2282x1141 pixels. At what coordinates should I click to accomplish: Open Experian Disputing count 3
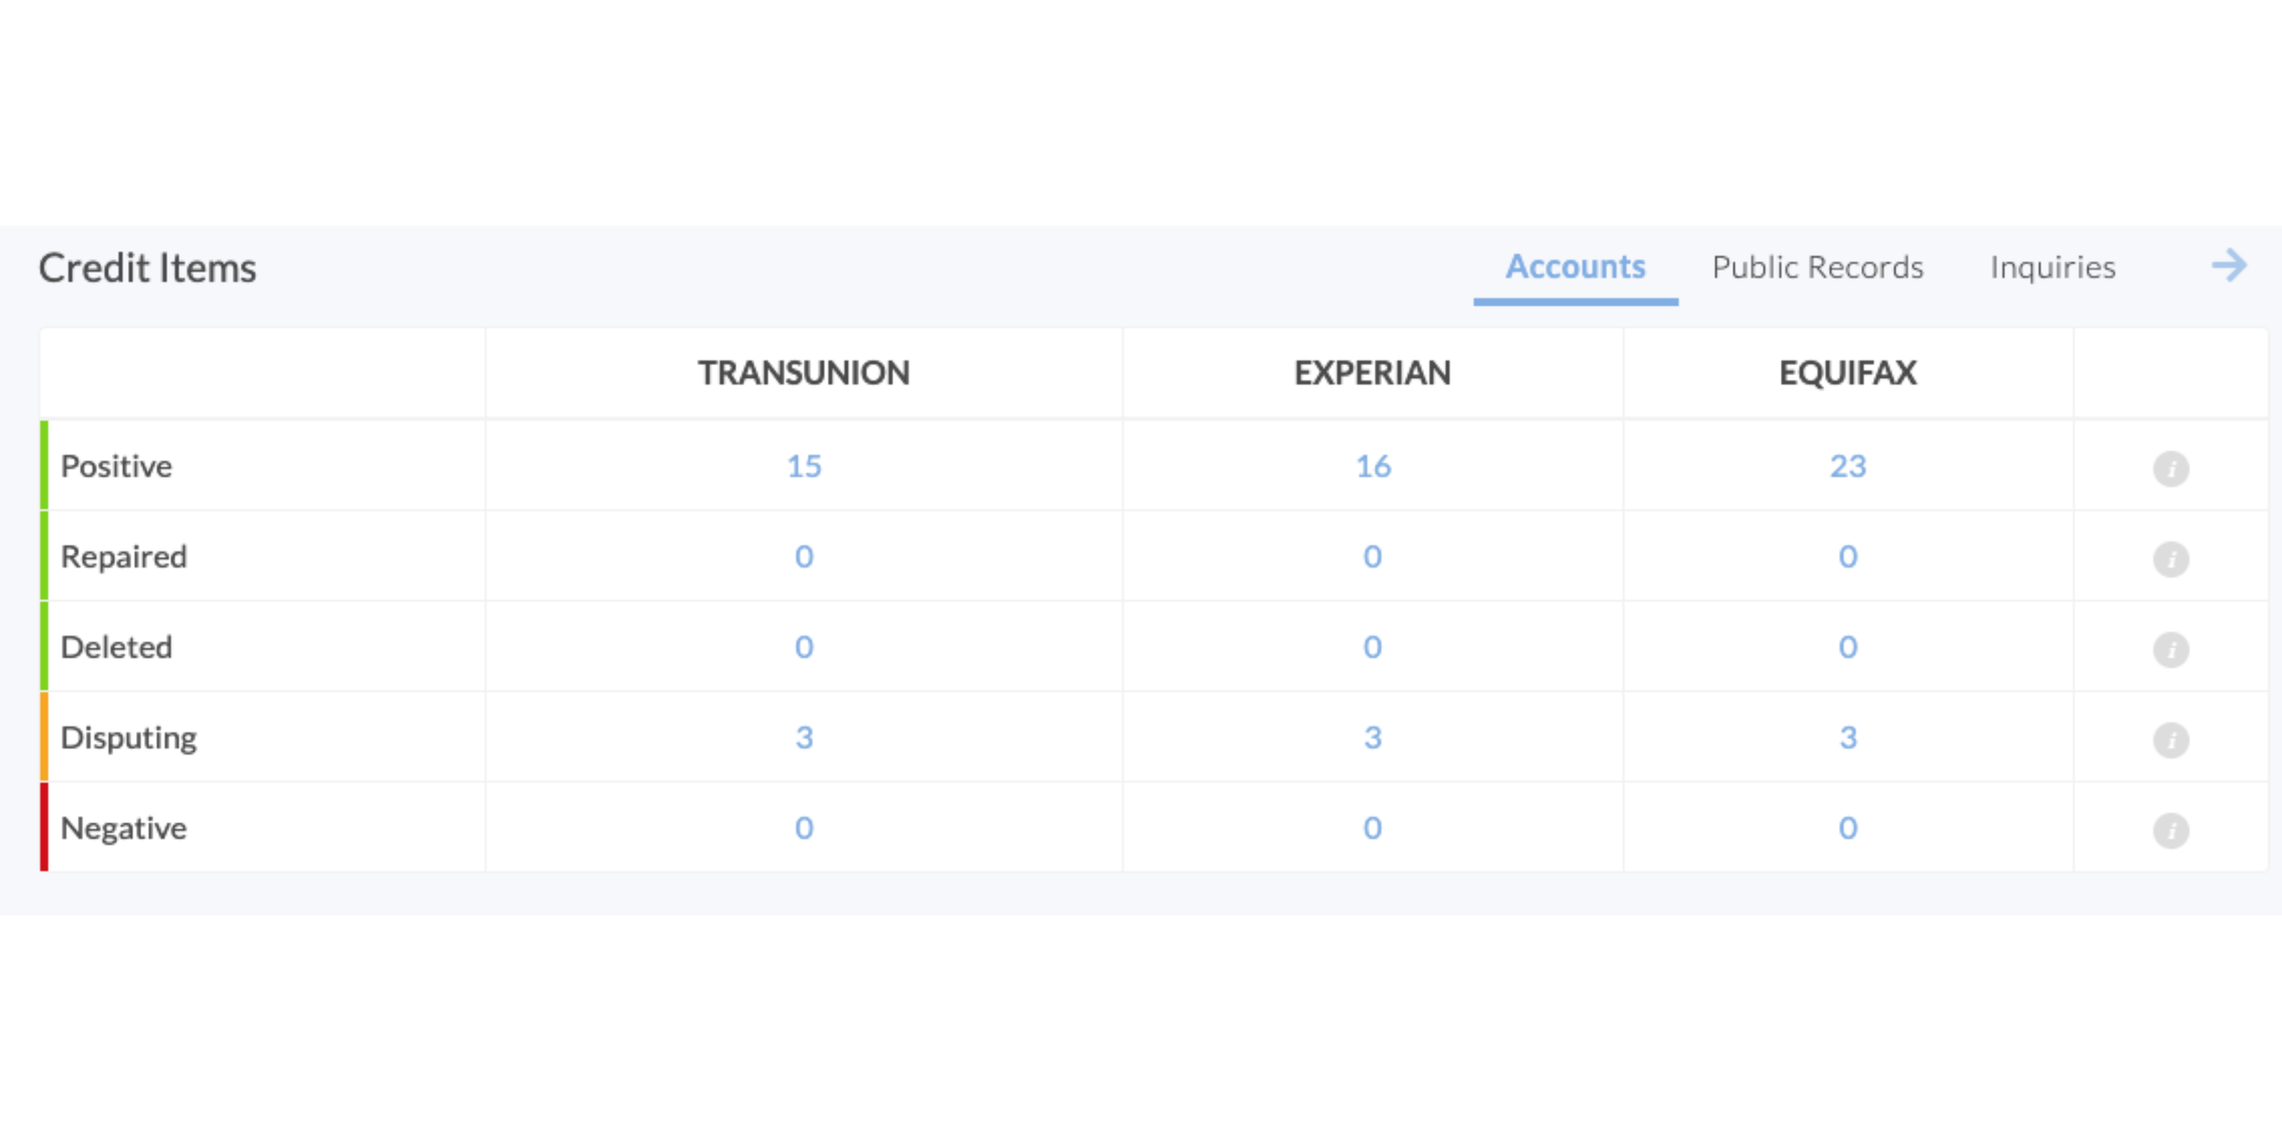coord(1373,738)
